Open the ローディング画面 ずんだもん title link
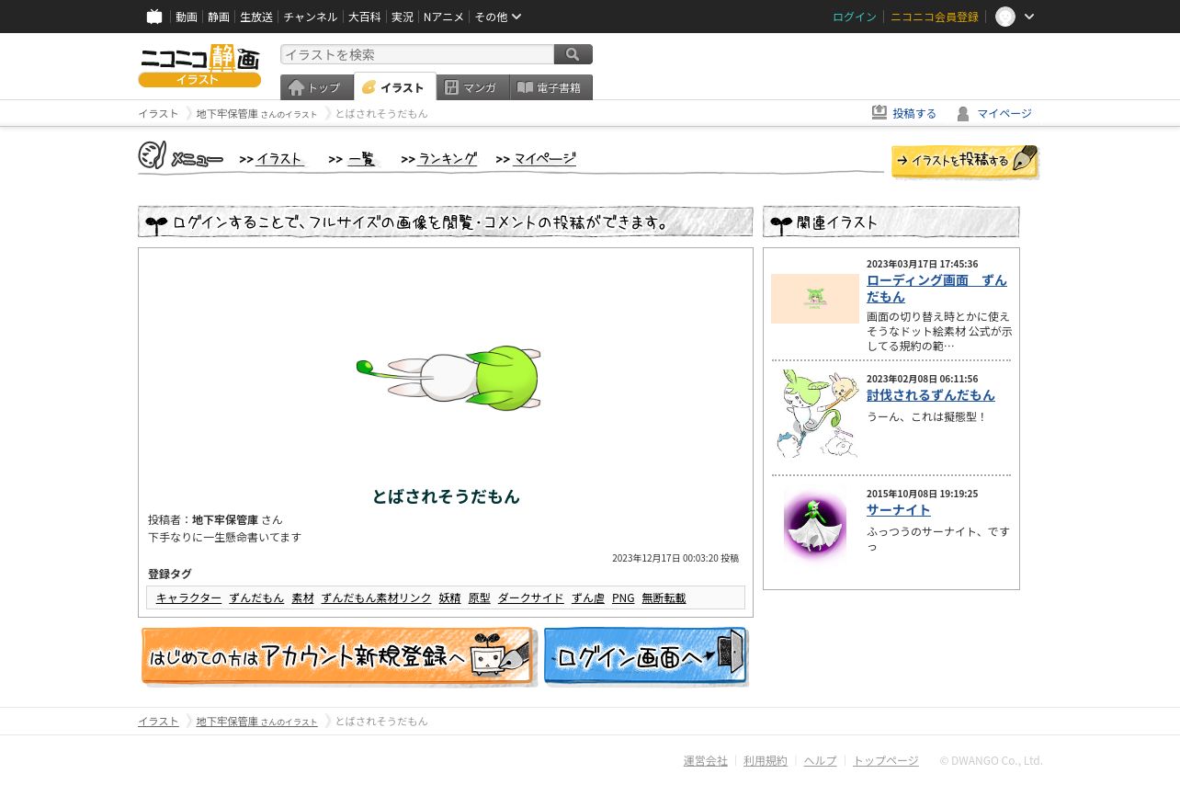This screenshot has width=1180, height=785. tap(936, 288)
